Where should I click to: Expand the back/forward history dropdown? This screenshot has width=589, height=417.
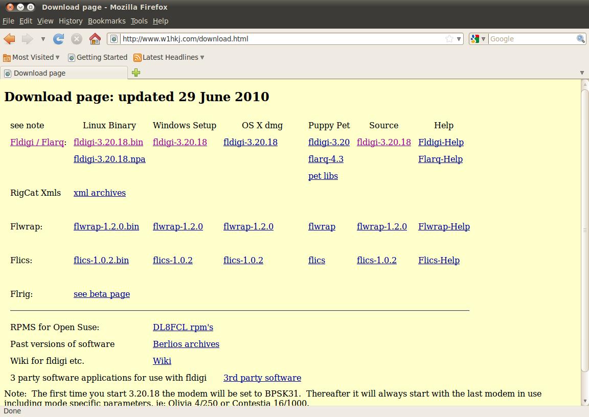click(x=43, y=39)
